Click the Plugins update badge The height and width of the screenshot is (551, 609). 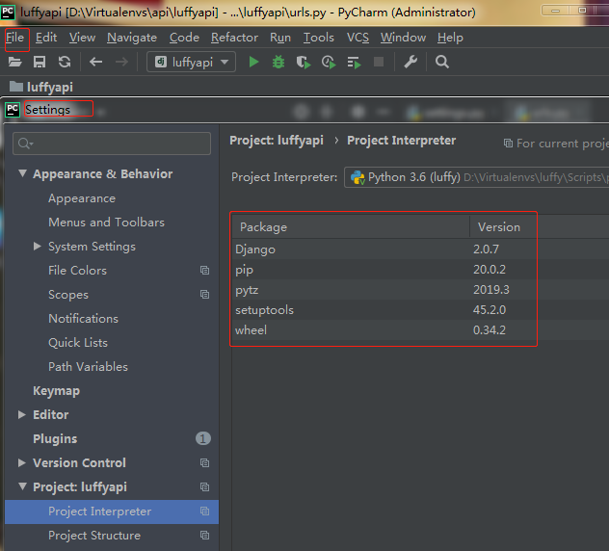pyautogui.click(x=203, y=439)
